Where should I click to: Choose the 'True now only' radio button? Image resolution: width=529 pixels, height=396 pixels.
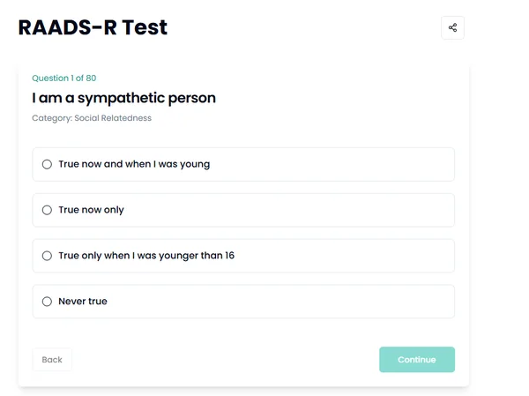coord(47,210)
